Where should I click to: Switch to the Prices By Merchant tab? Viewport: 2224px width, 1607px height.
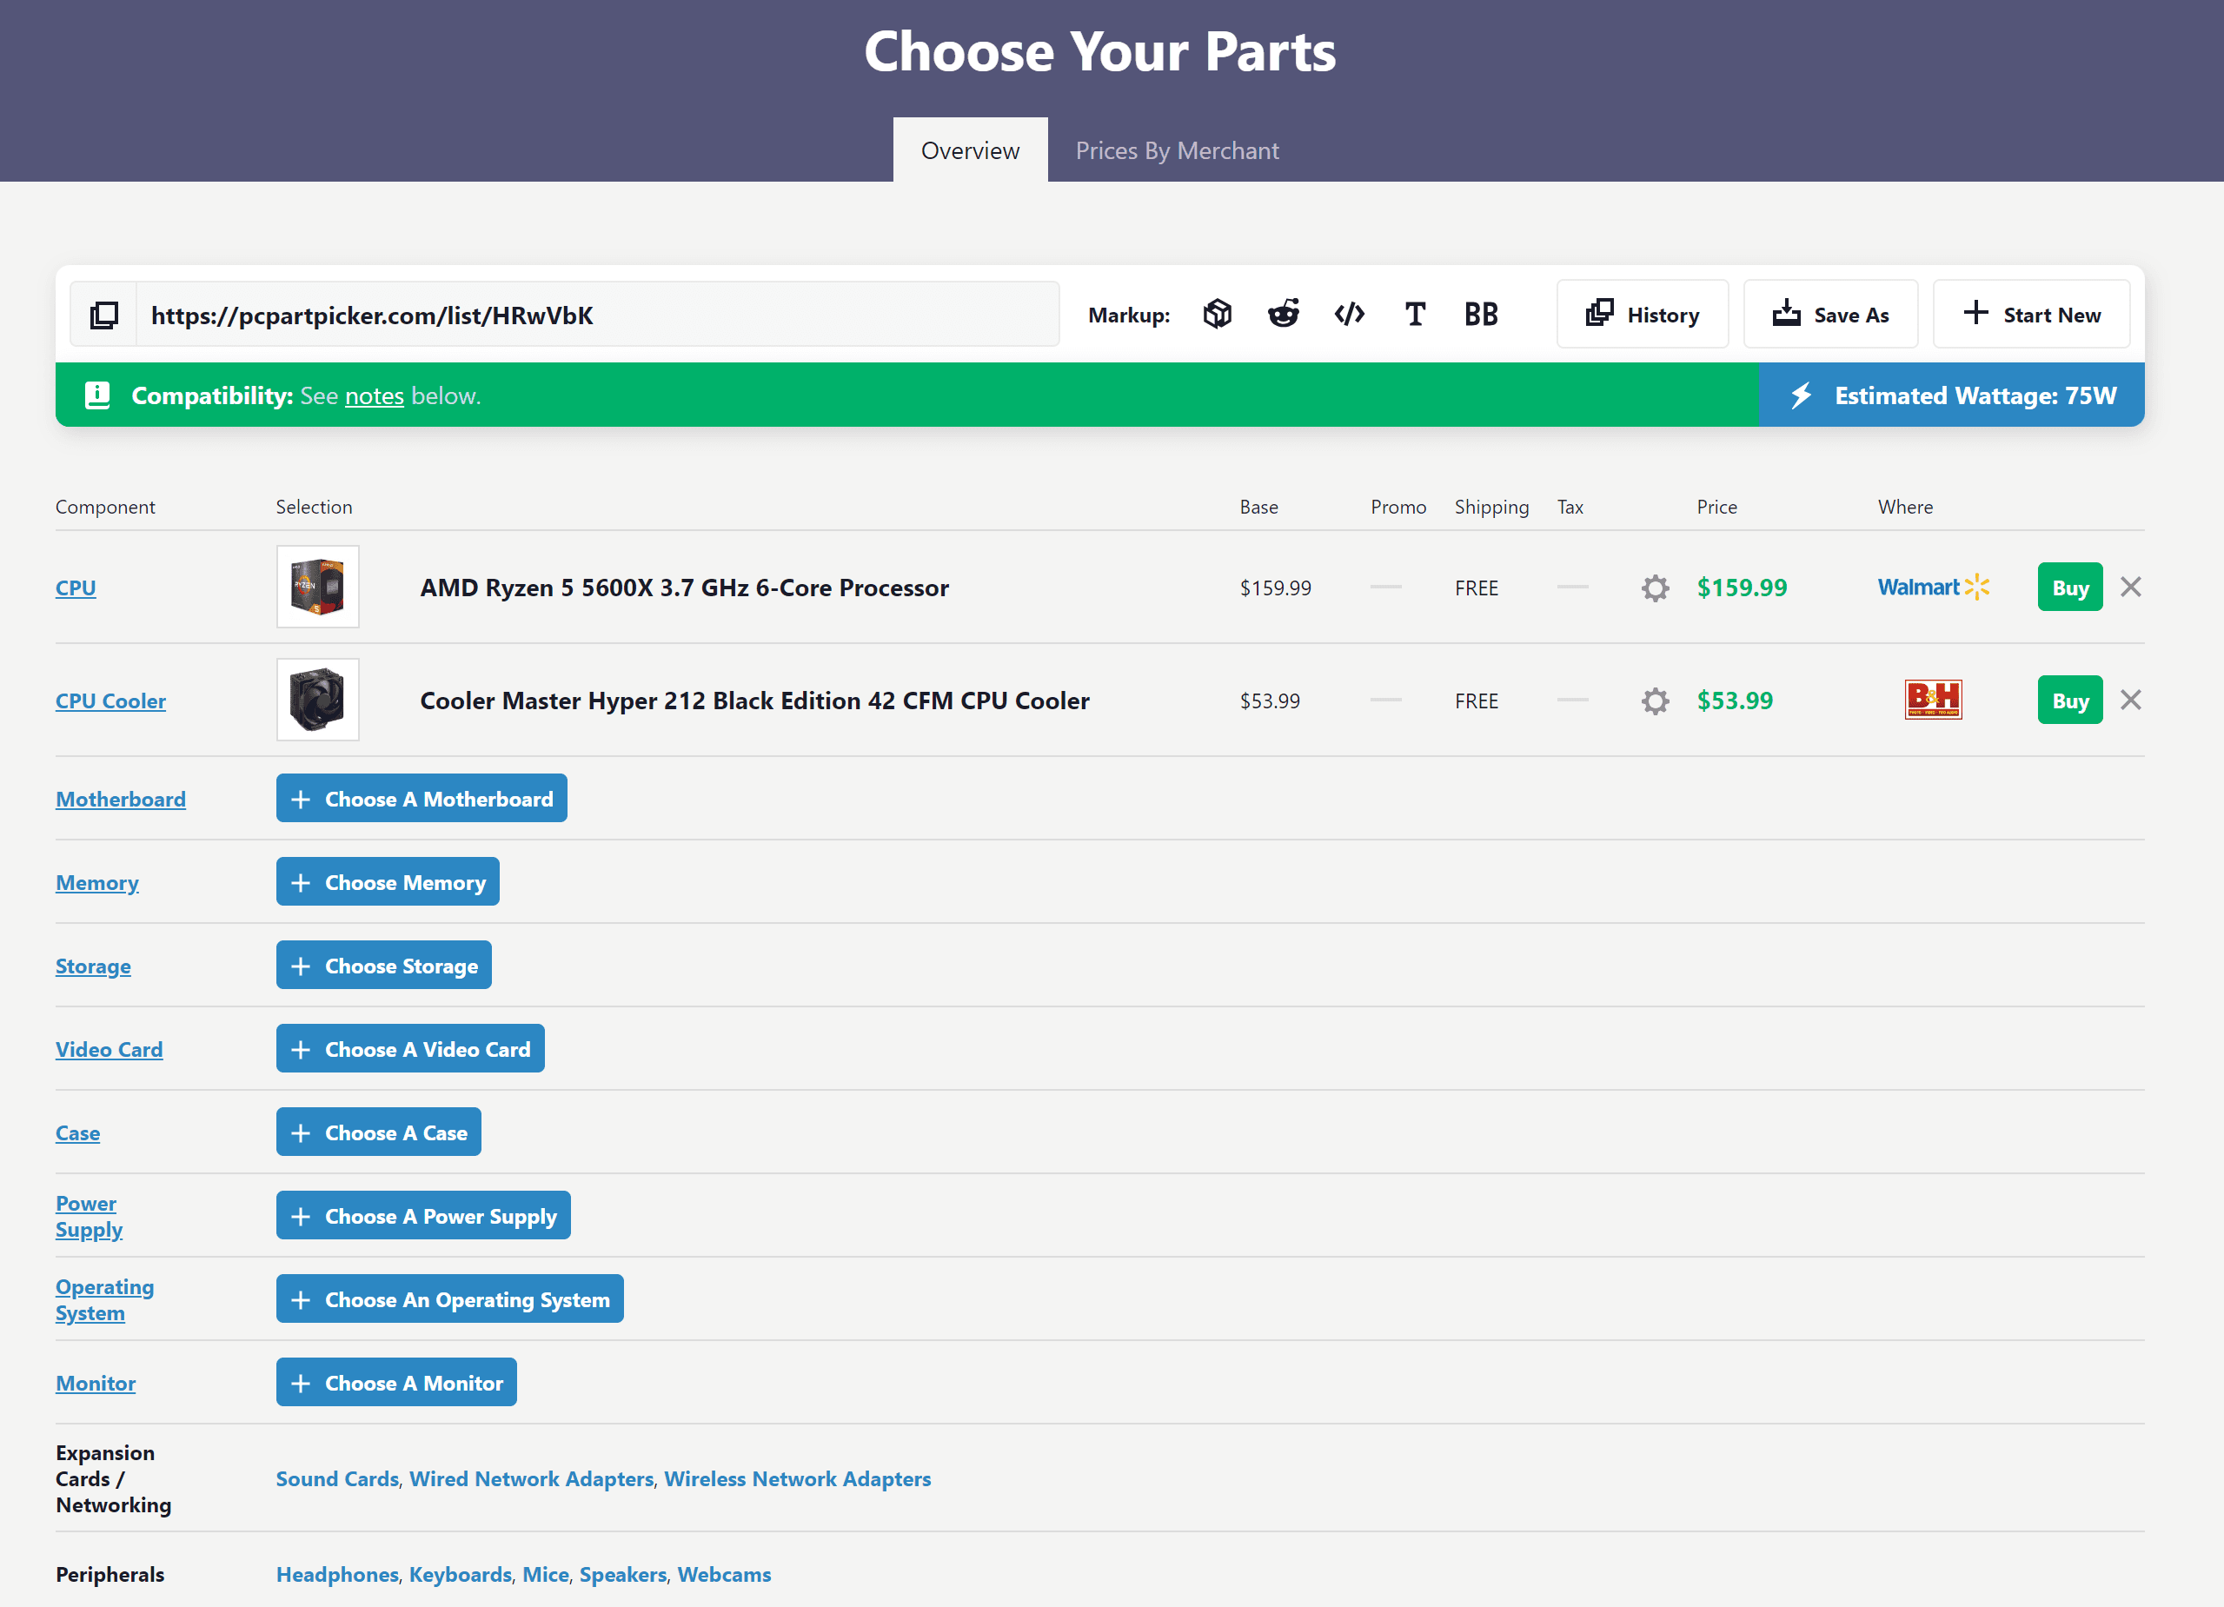coord(1177,150)
